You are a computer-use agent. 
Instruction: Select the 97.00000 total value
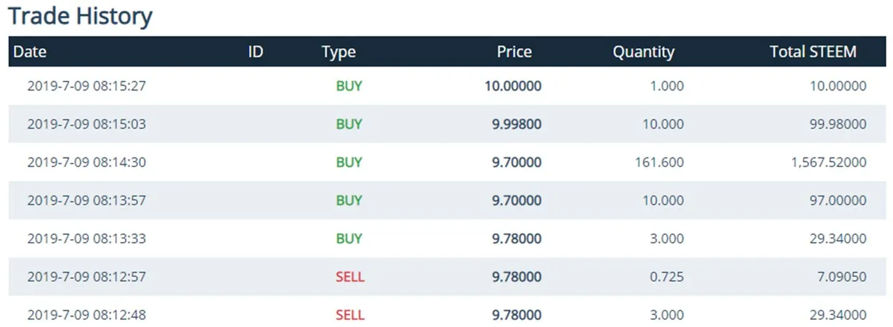pos(835,200)
